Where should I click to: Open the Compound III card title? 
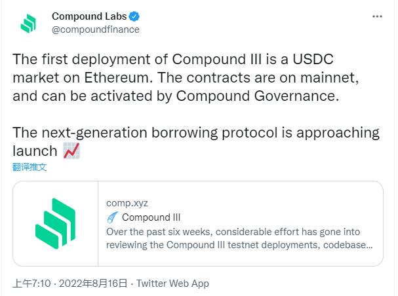point(151,217)
